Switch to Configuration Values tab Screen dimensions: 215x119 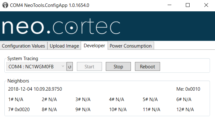tap(24, 46)
